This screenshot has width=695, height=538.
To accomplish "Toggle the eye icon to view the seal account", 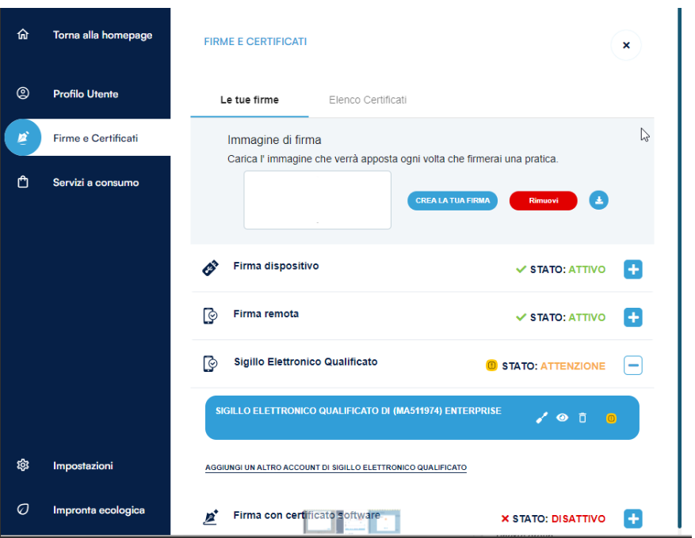I will point(563,418).
